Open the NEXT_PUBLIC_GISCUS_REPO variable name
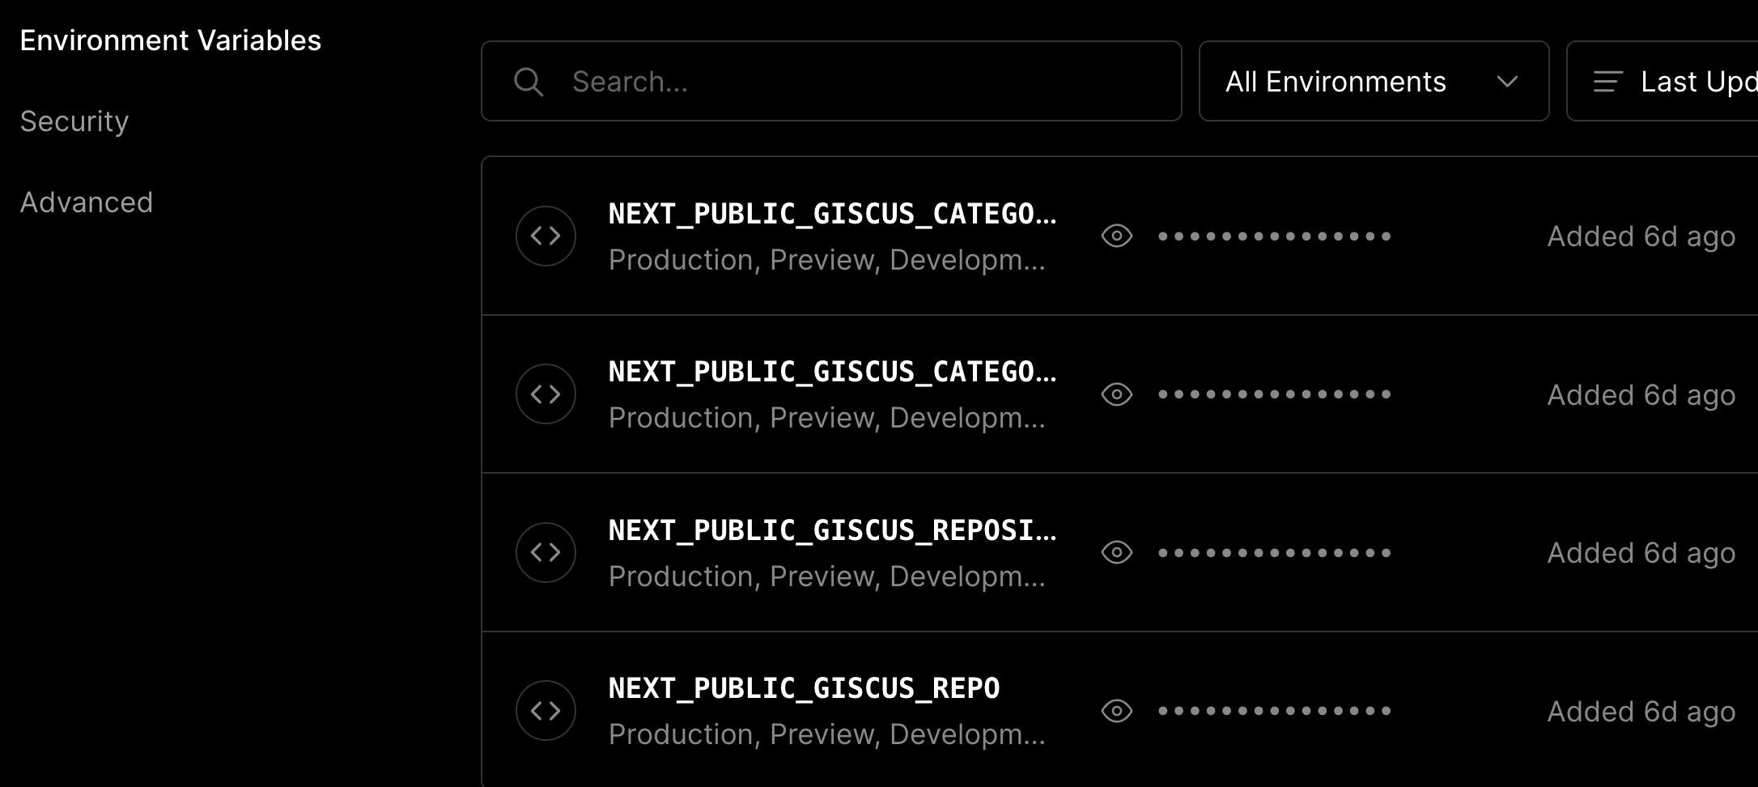This screenshot has width=1758, height=787. click(804, 688)
